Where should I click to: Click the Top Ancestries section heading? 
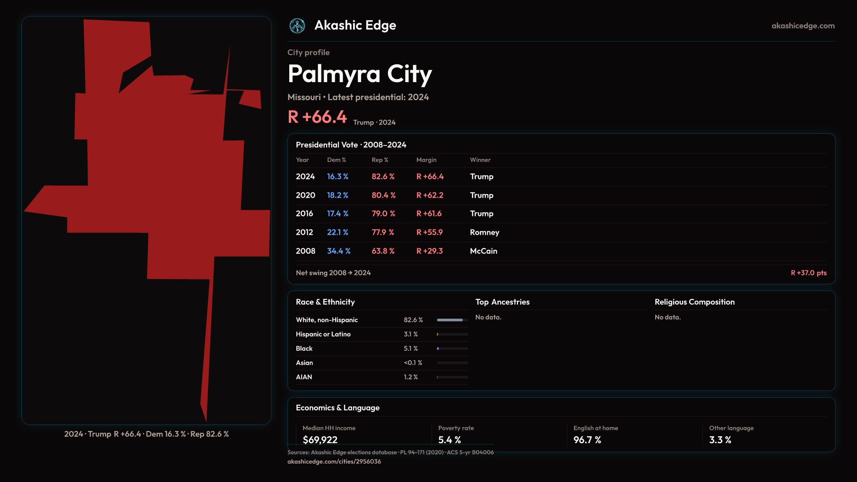point(502,302)
